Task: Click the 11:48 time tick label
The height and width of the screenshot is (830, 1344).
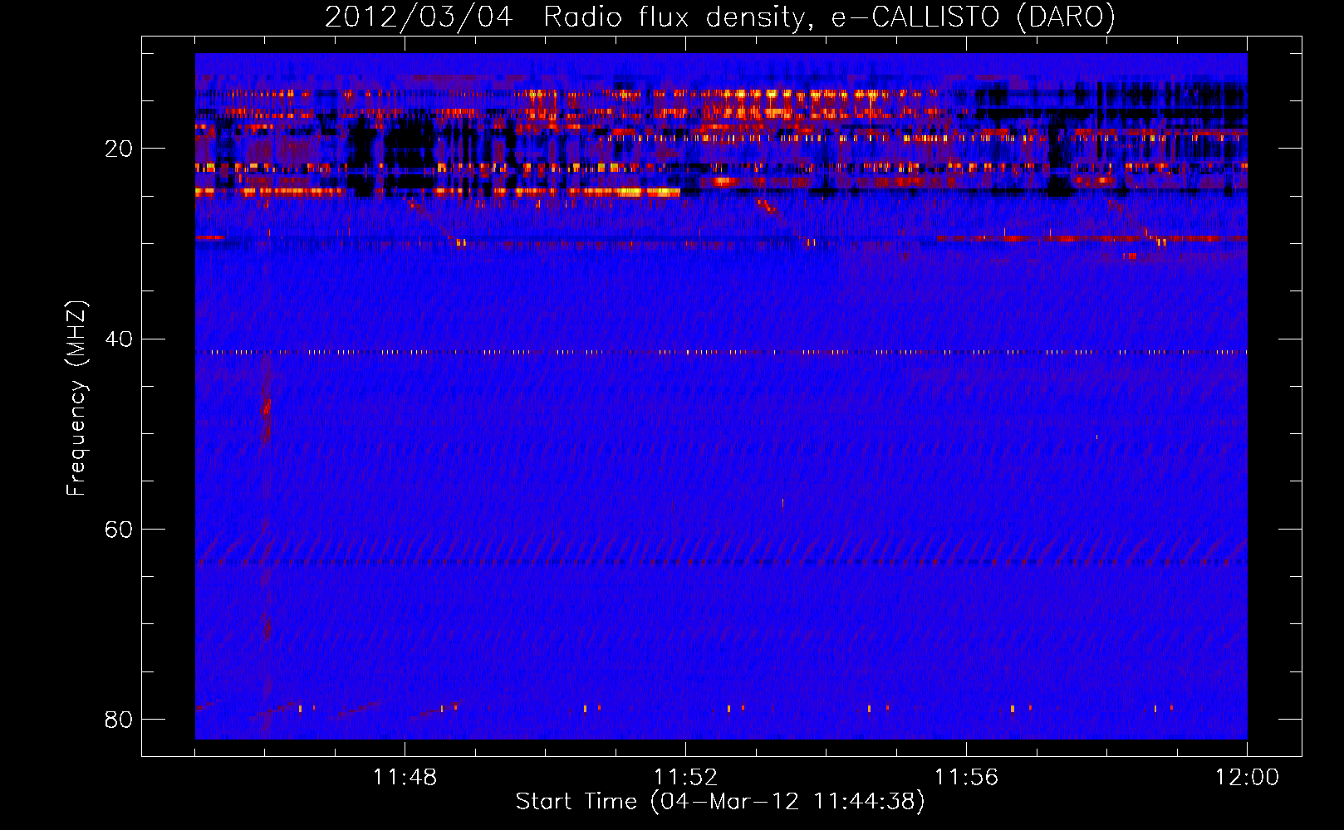Action: (x=405, y=778)
